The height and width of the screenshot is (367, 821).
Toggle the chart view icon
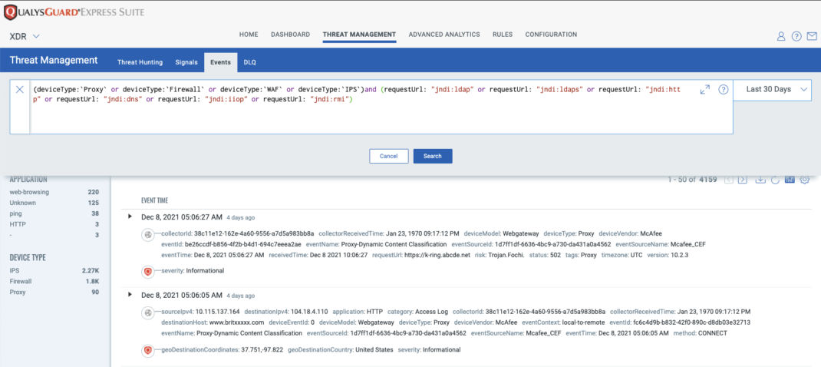[790, 180]
